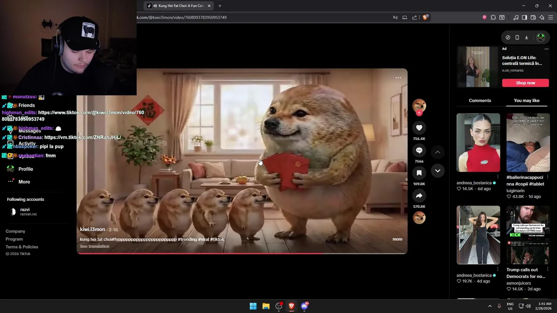Open options for Trump calls out video
This screenshot has height=313, width=557.
547,270
